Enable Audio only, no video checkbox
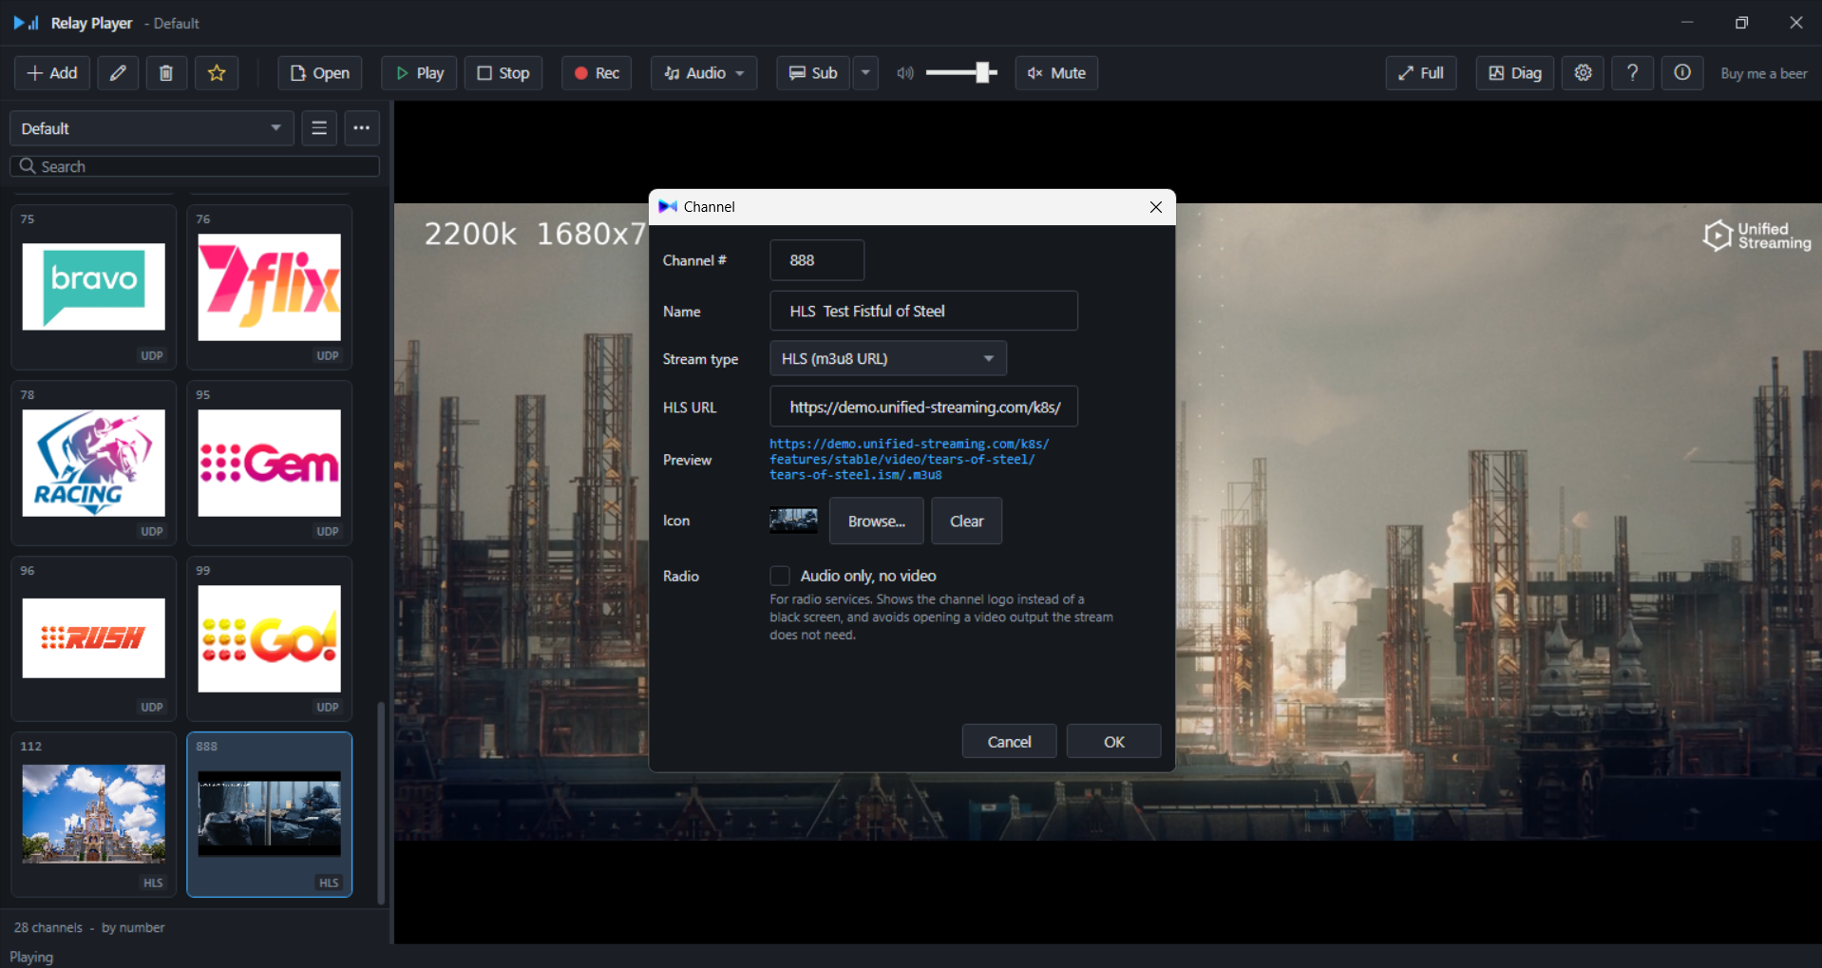 click(x=780, y=576)
